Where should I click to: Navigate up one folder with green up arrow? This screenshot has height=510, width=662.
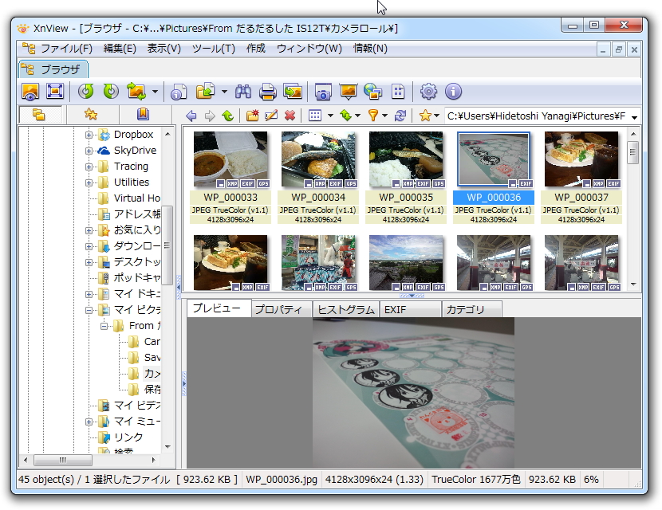click(227, 116)
